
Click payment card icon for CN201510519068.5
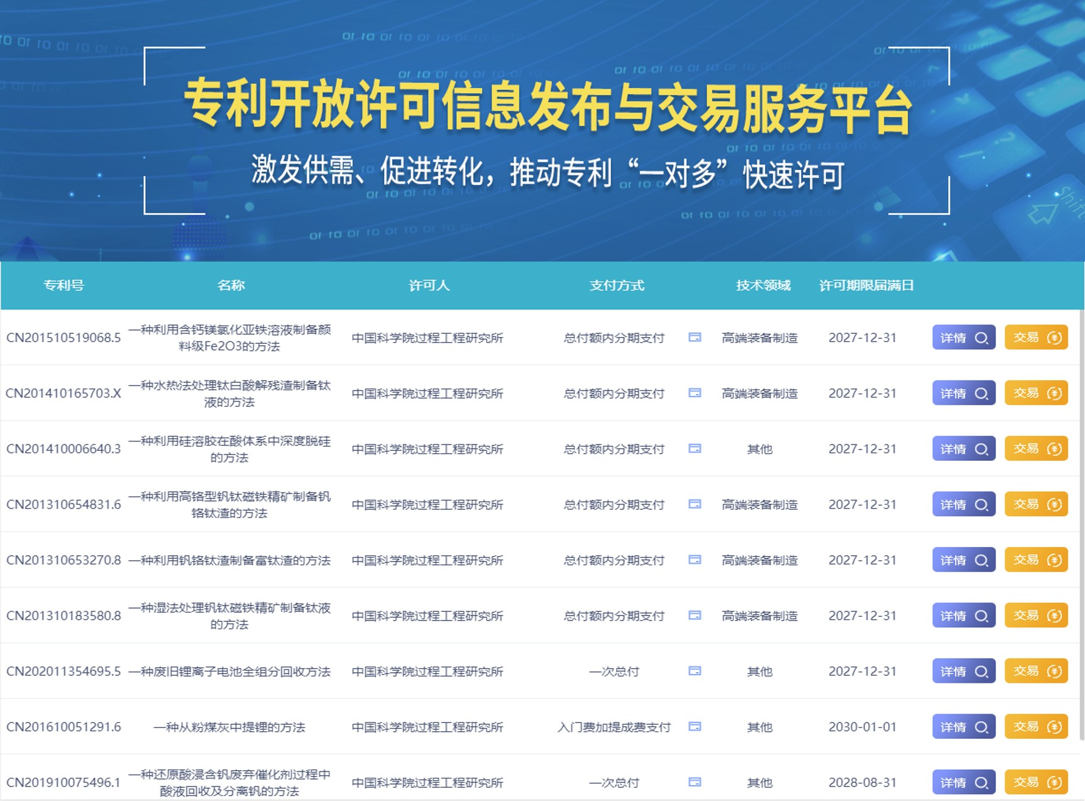[x=695, y=338]
